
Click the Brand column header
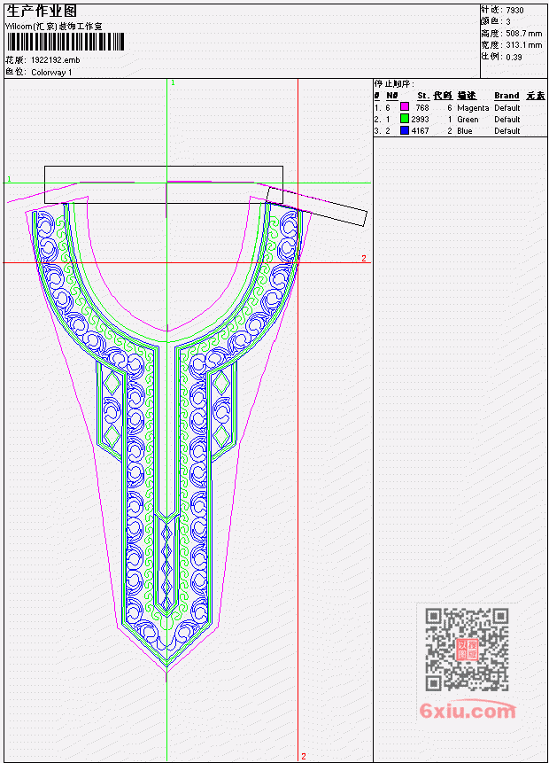506,96
